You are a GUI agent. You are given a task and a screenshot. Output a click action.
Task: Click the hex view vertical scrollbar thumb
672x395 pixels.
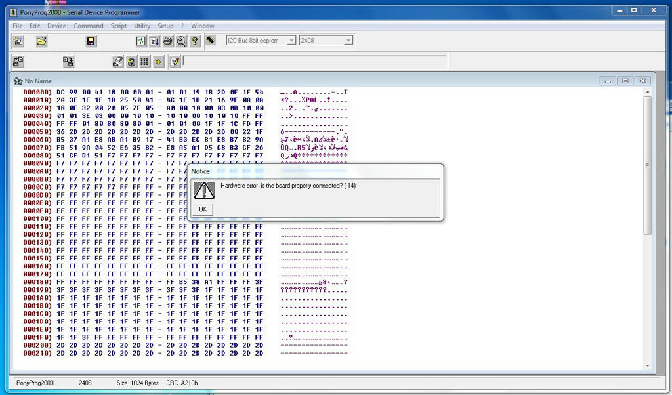[648, 165]
